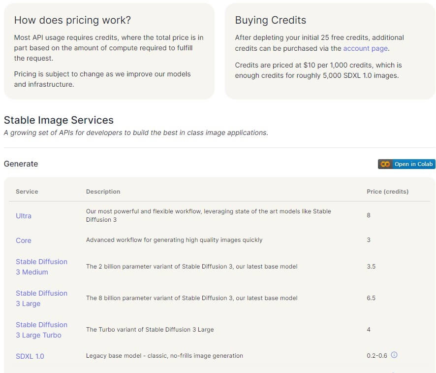The width and height of the screenshot is (436, 373).
Task: Click the Stable Diffusion 3 Large link
Action: (x=41, y=298)
